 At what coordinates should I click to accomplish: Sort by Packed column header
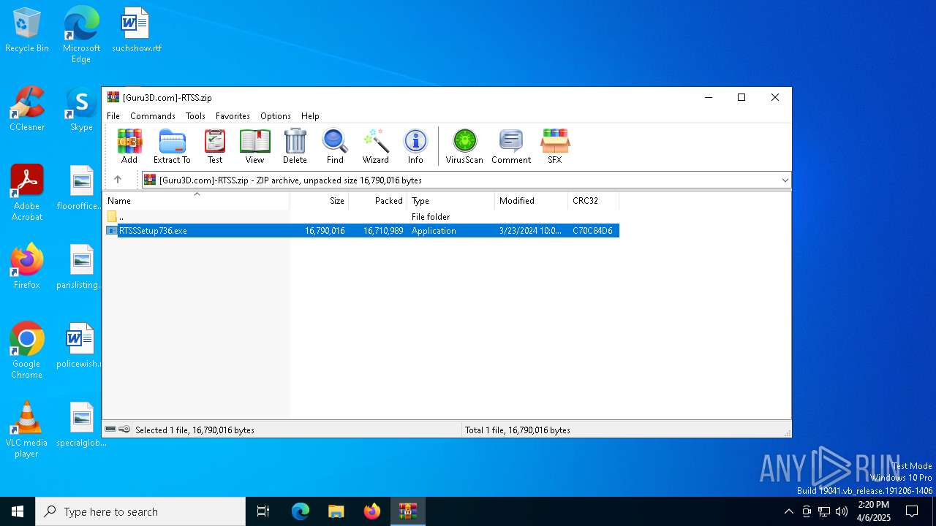tap(378, 201)
